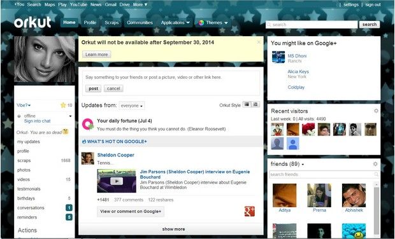Click the blue default-avatar recent visitor

(292, 144)
